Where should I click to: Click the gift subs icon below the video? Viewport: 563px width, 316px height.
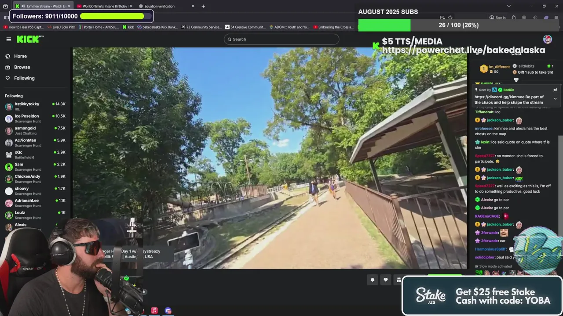398,280
